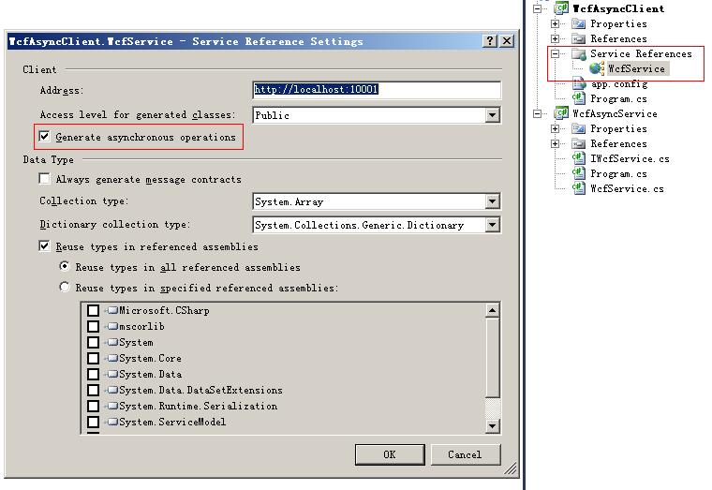Image resolution: width=712 pixels, height=490 pixels.
Task: Click the assembly list scroll up arrow
Action: (x=492, y=311)
